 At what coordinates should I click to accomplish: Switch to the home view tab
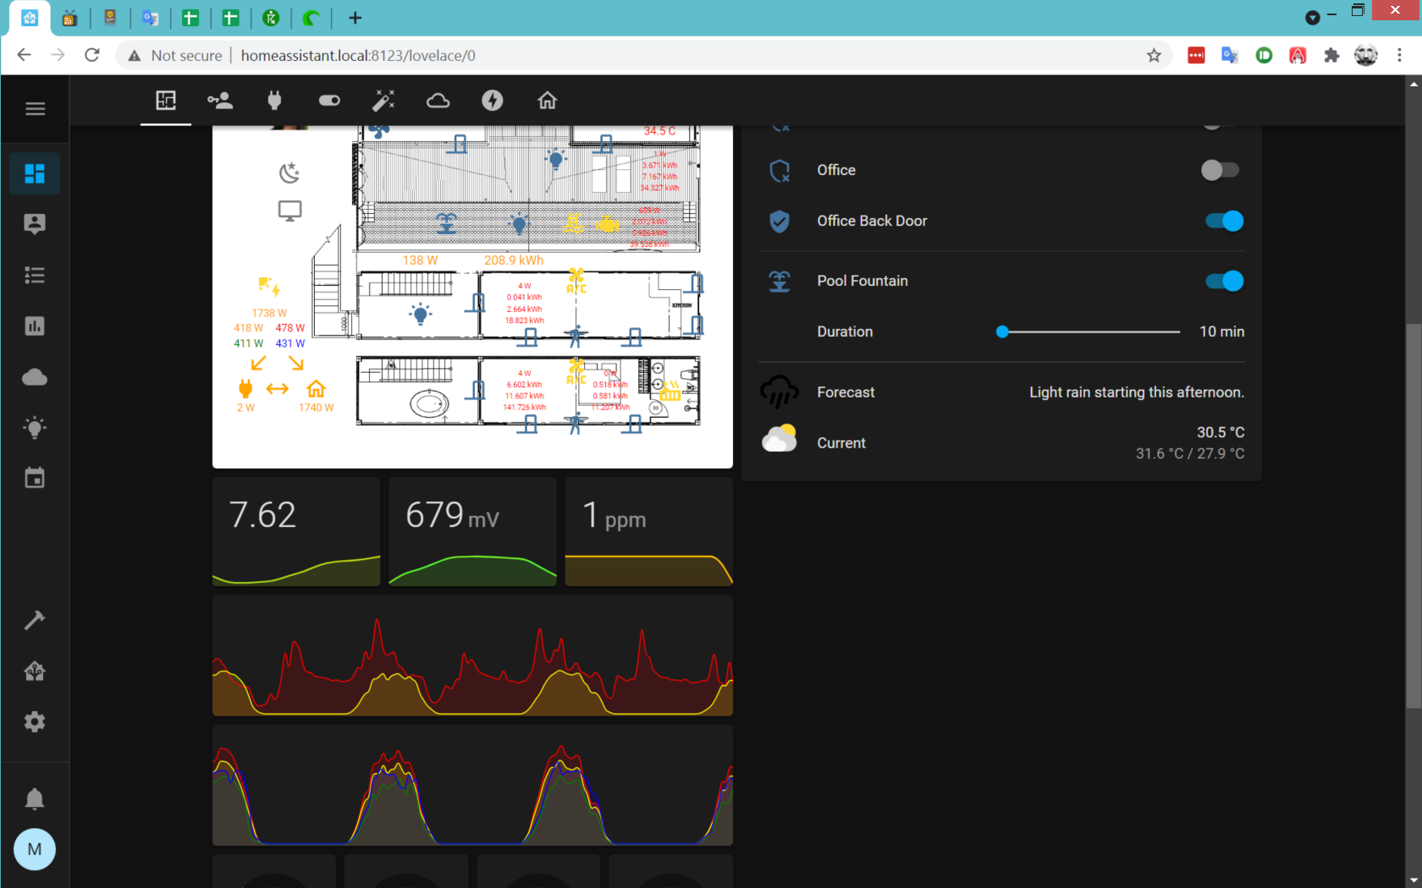(548, 101)
